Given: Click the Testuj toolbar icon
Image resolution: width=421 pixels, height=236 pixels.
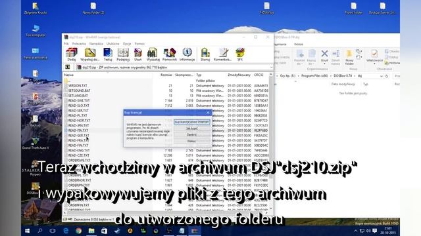Looking at the screenshot, I should click(x=108, y=54).
